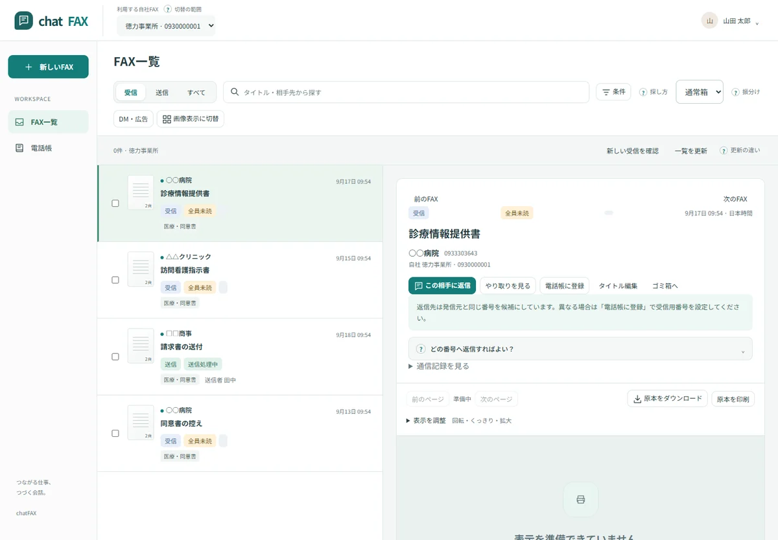Switch to the 送信 tab
Screen dimensions: 778x540
tap(162, 92)
